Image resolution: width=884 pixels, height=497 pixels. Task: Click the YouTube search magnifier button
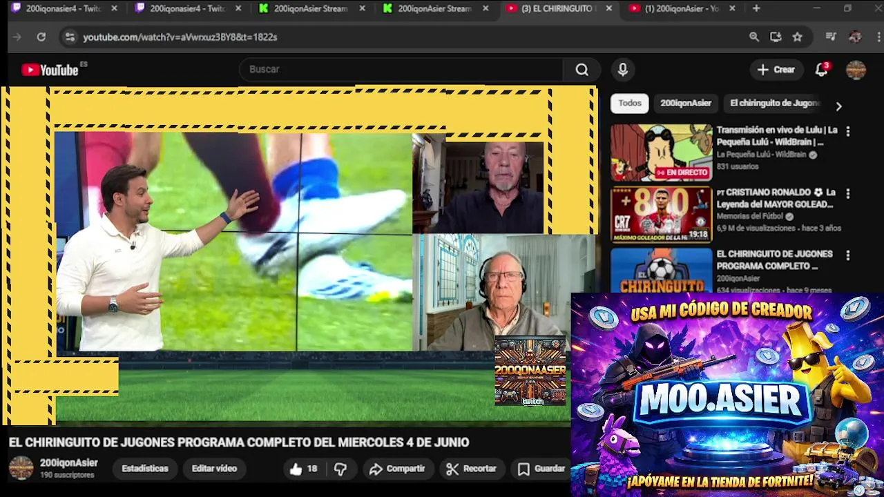(x=582, y=69)
